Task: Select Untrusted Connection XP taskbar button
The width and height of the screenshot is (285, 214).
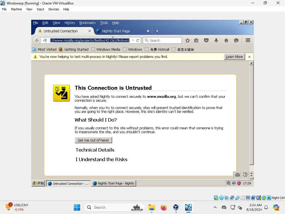Action: [x=68, y=183]
